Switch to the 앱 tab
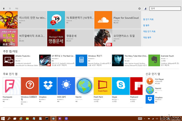Screen dimensions: 182x121 tap(10, 8)
